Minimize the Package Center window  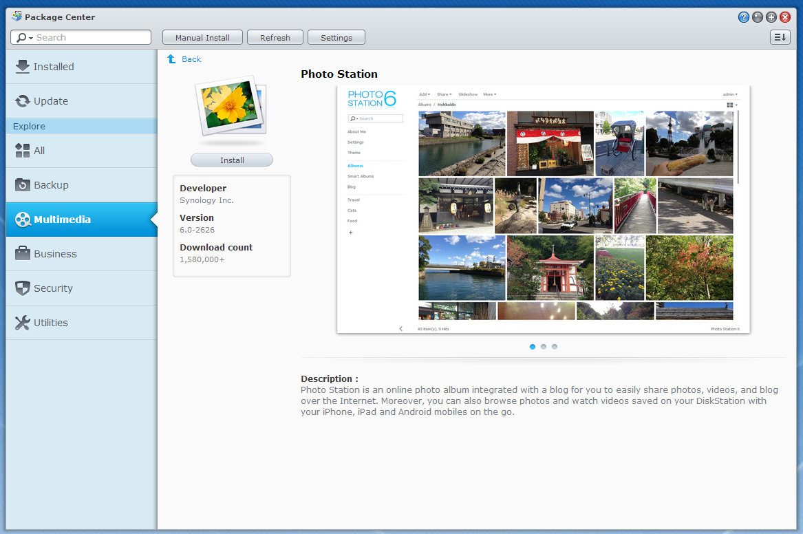click(758, 17)
